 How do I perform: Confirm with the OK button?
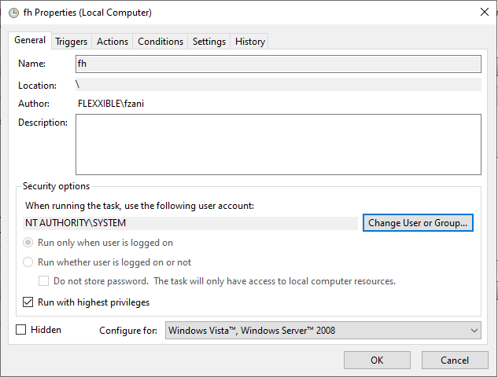point(377,361)
